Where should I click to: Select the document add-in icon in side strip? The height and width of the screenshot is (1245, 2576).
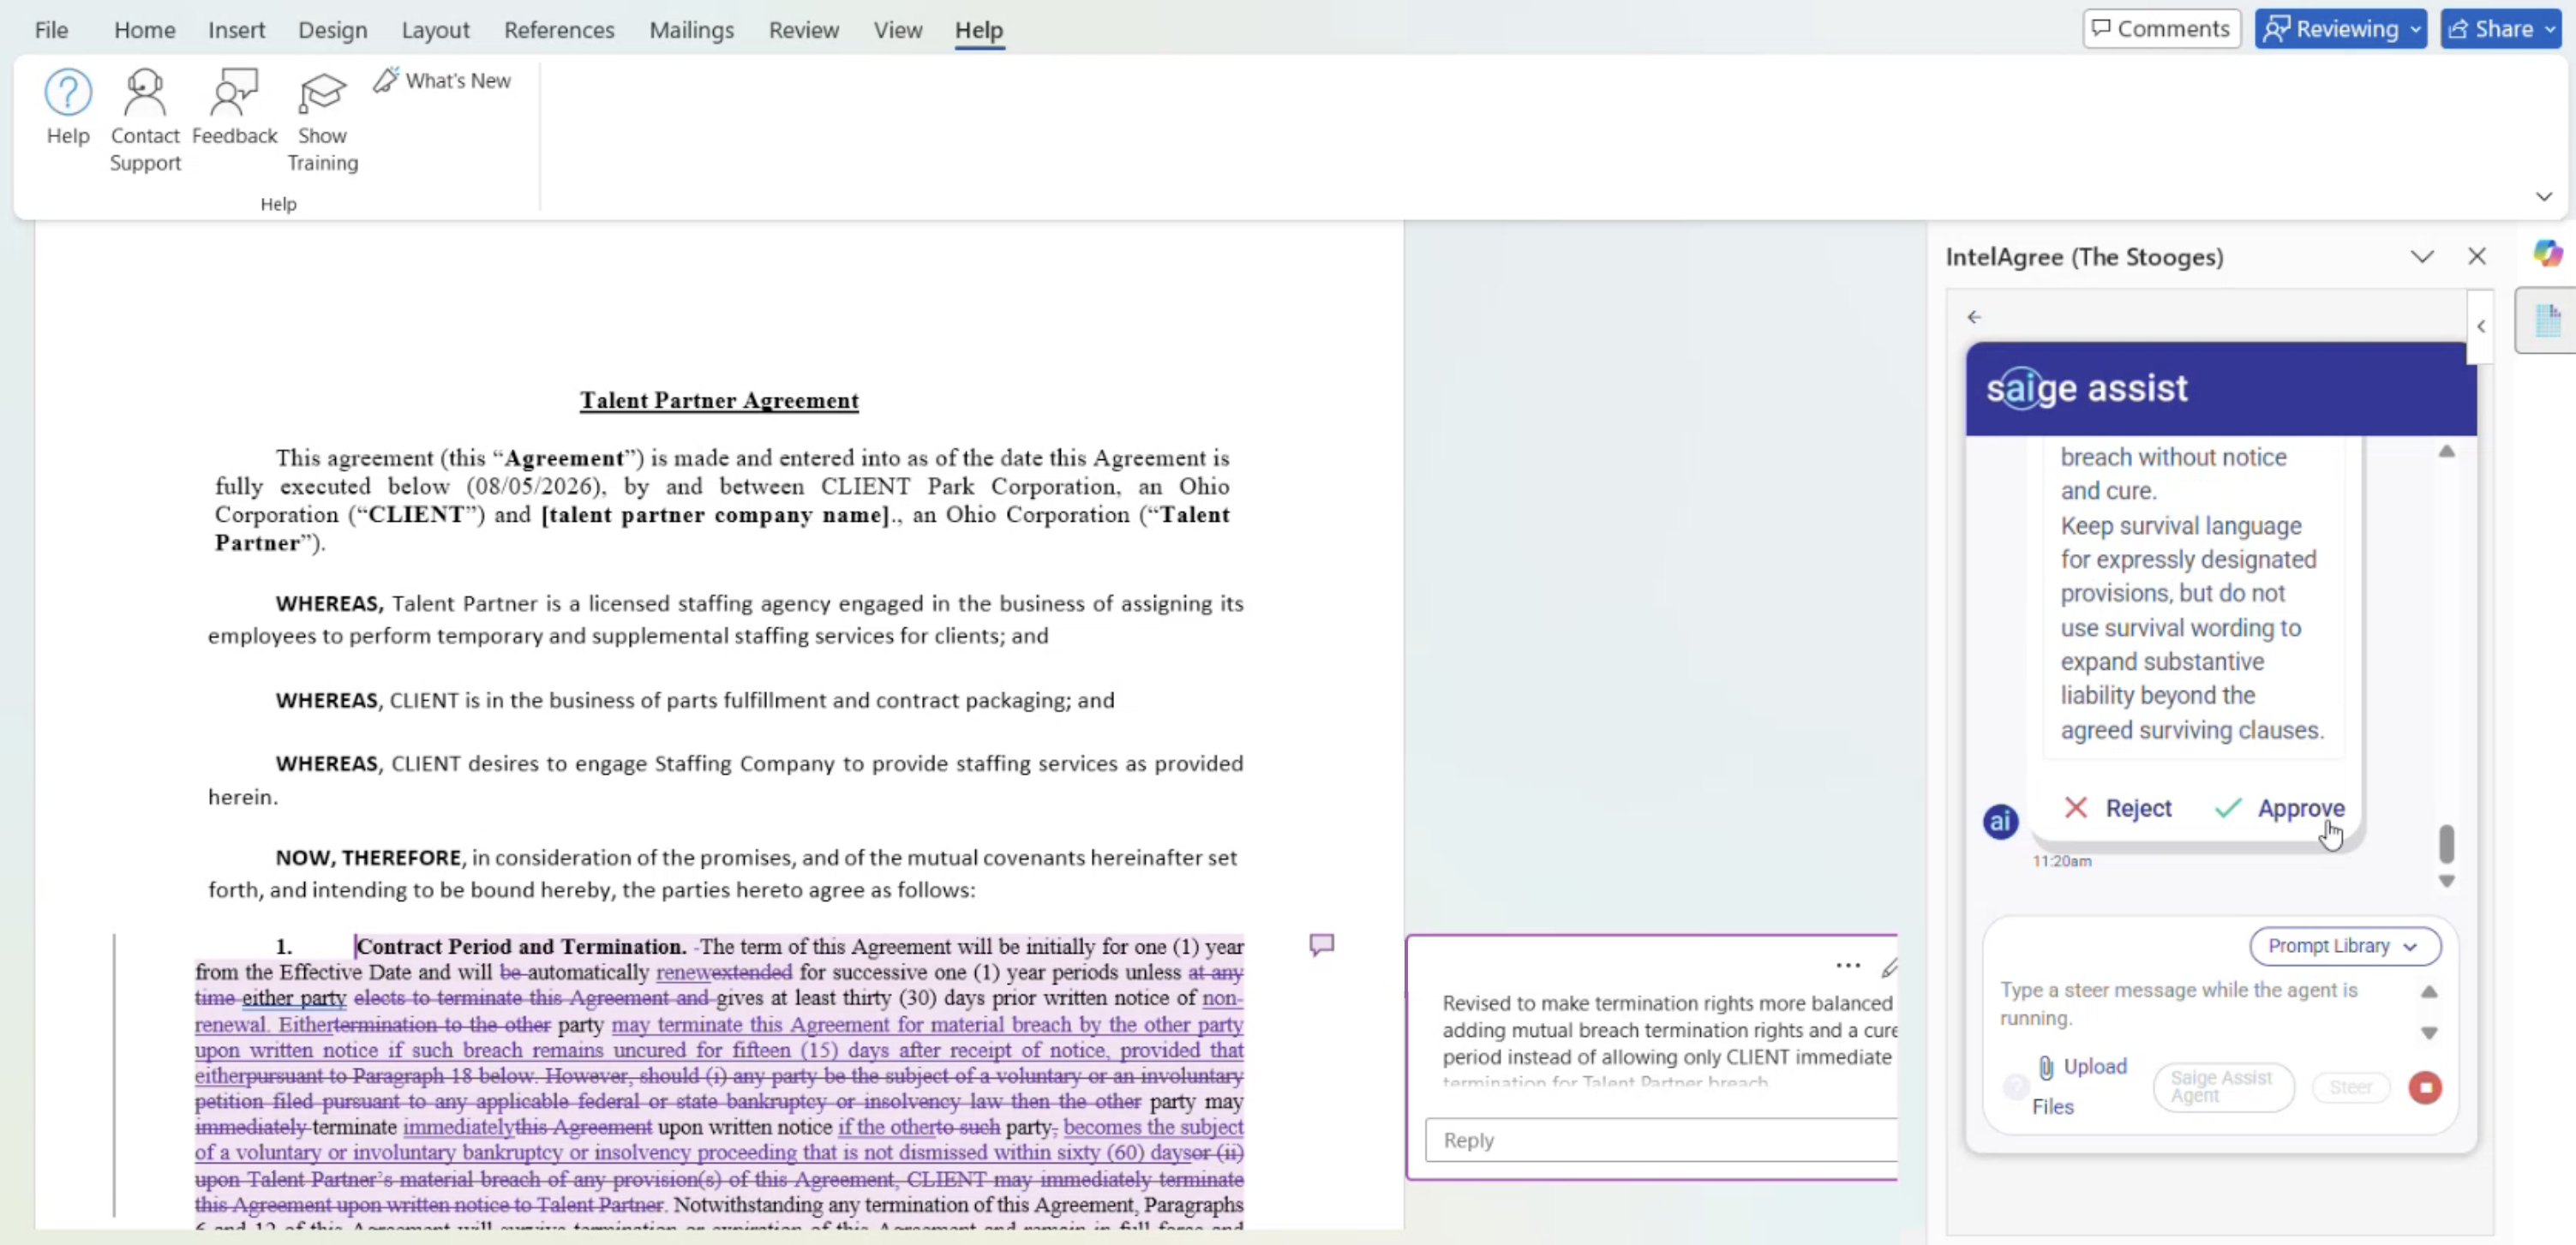point(2547,321)
